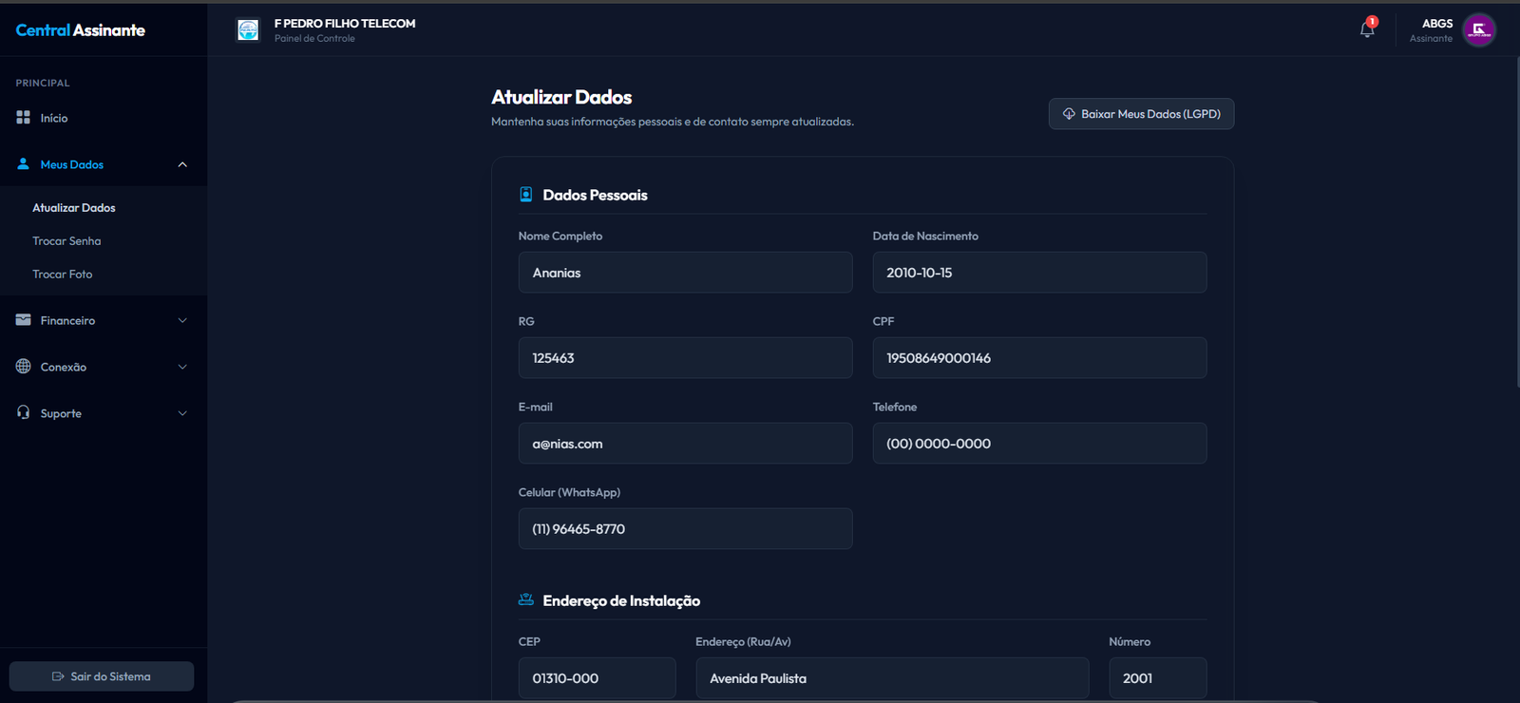Collapse the Meus Dados menu chevron
Image resolution: width=1520 pixels, height=703 pixels.
pyautogui.click(x=182, y=164)
